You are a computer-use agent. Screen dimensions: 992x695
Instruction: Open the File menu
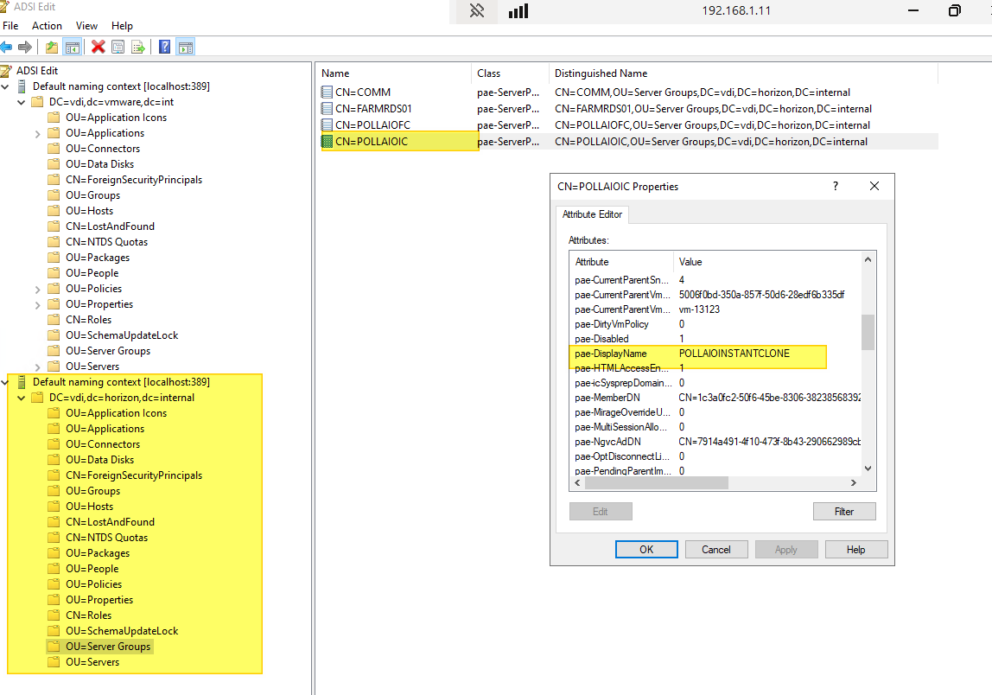[10, 26]
